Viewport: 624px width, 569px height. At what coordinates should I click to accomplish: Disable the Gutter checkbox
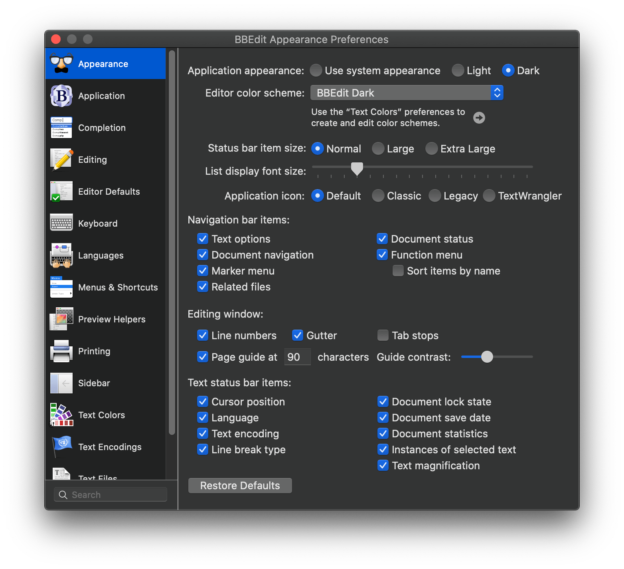pos(298,336)
